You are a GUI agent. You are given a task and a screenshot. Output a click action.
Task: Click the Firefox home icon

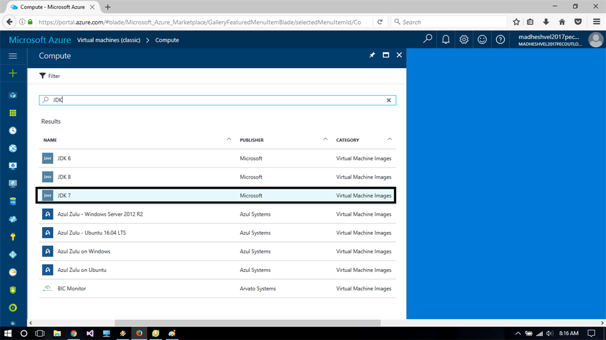coord(562,22)
